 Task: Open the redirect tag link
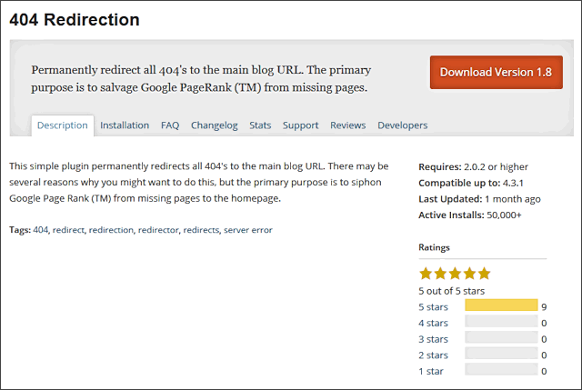point(68,230)
